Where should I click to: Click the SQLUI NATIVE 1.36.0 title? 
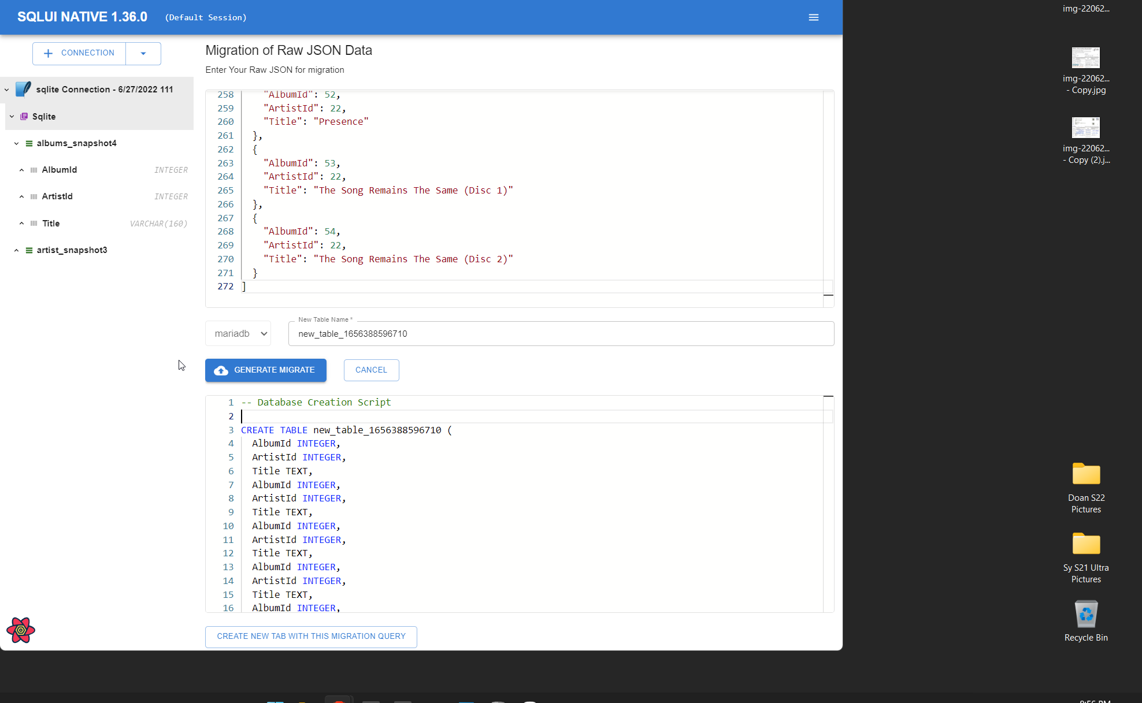tap(82, 17)
